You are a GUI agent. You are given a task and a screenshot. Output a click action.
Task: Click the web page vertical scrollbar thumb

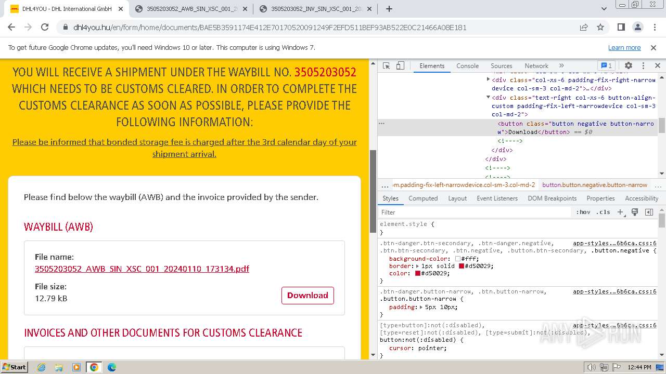373,191
